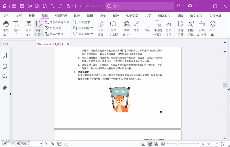Viewport: 230px width, 147px height.
Task: Switch to the 表单 tab
Action: [103, 16]
